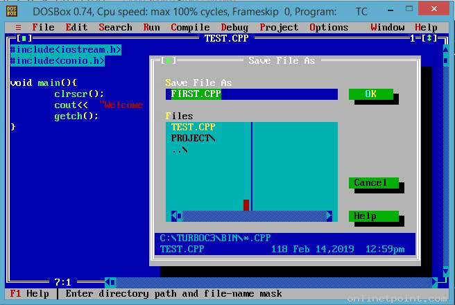Image resolution: width=455 pixels, height=305 pixels.
Task: Select TEST.CPP in the Files list
Action: coord(193,127)
